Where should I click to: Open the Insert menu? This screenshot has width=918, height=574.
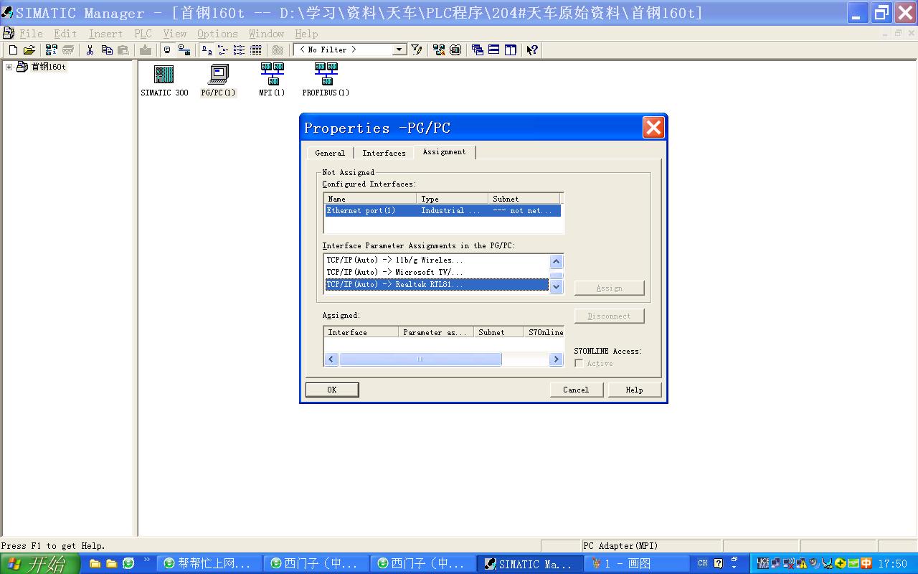tap(105, 34)
